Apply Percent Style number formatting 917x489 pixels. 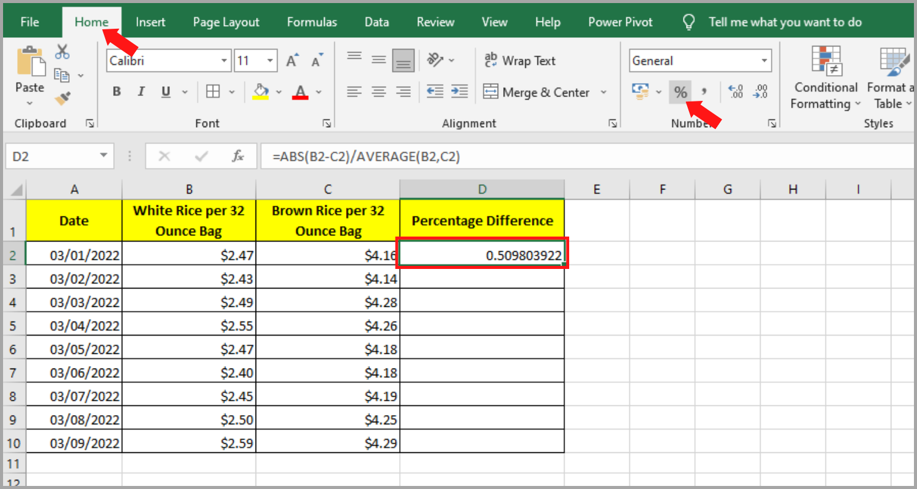pyautogui.click(x=680, y=92)
